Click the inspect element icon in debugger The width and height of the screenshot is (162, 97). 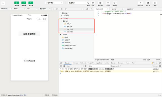[x=61, y=63]
